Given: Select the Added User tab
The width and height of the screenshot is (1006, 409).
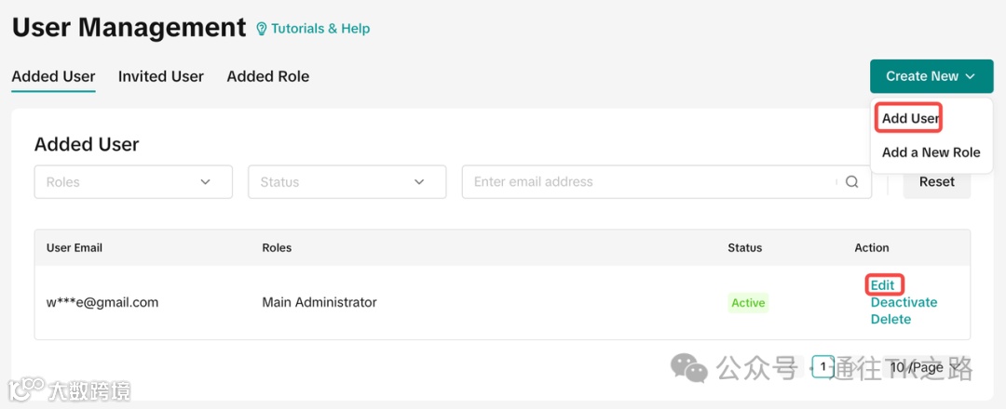Looking at the screenshot, I should tap(53, 76).
